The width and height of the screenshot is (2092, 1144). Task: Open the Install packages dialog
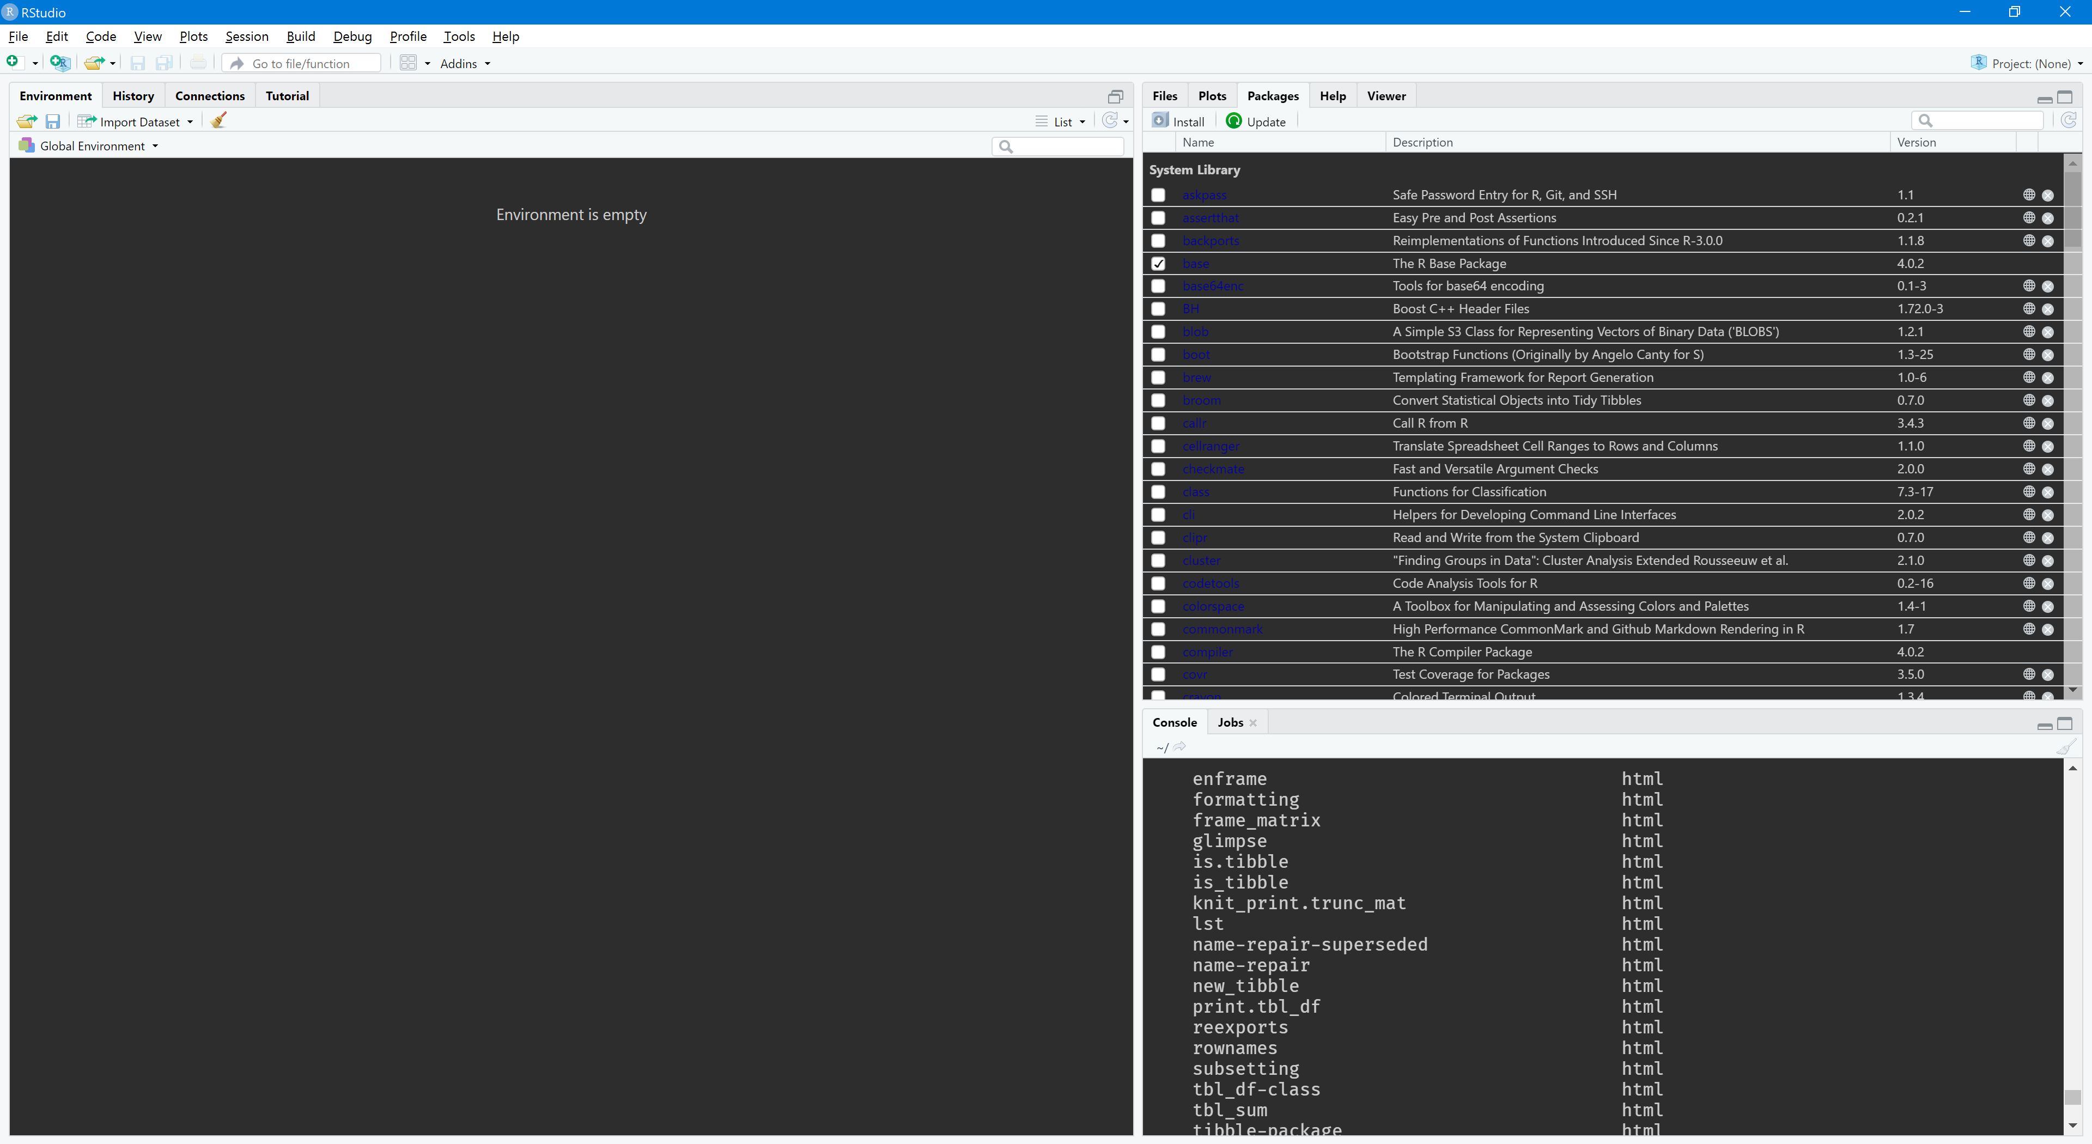point(1178,121)
